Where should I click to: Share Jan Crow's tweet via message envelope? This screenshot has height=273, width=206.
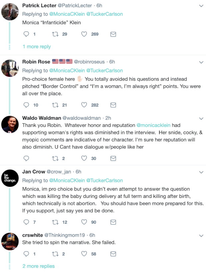(113, 222)
